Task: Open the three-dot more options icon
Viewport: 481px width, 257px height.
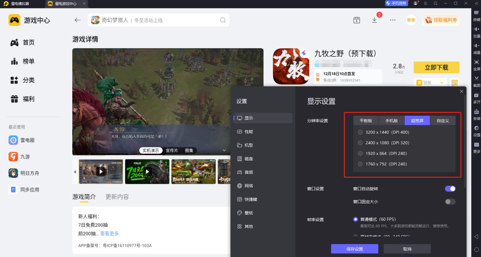Action: 393,20
